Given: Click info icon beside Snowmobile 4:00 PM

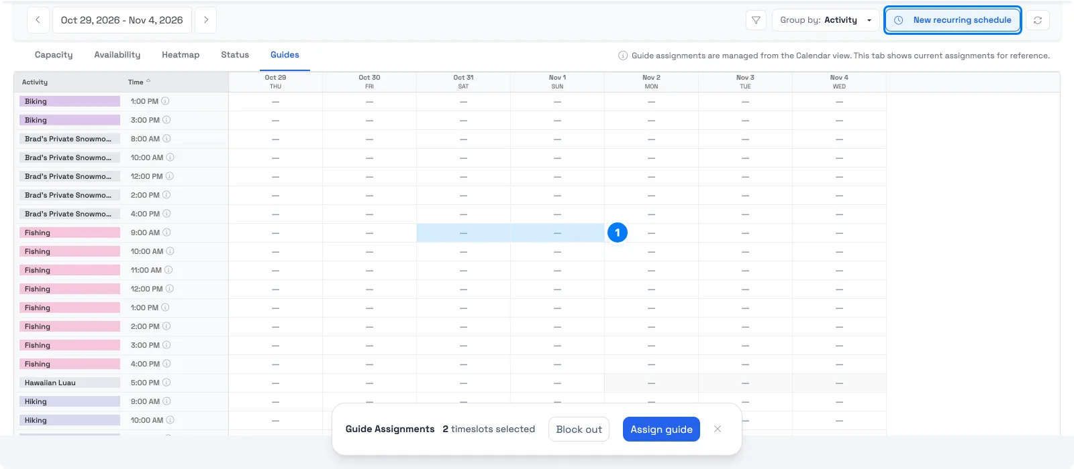Looking at the screenshot, I should tap(166, 214).
